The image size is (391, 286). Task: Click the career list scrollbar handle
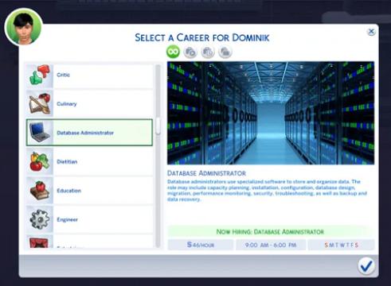pos(158,126)
